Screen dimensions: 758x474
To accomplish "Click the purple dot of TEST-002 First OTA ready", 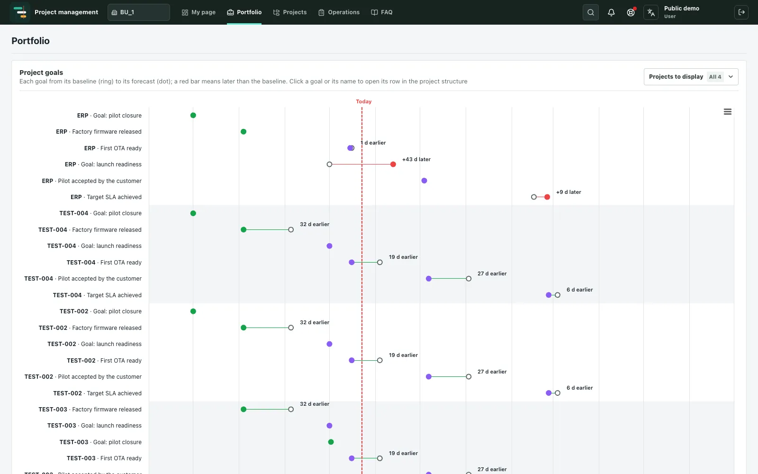I will pos(352,360).
